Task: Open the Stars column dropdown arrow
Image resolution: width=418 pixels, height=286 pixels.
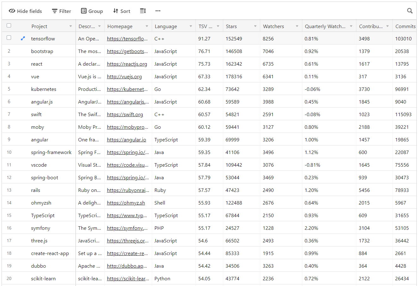Action: coord(255,26)
